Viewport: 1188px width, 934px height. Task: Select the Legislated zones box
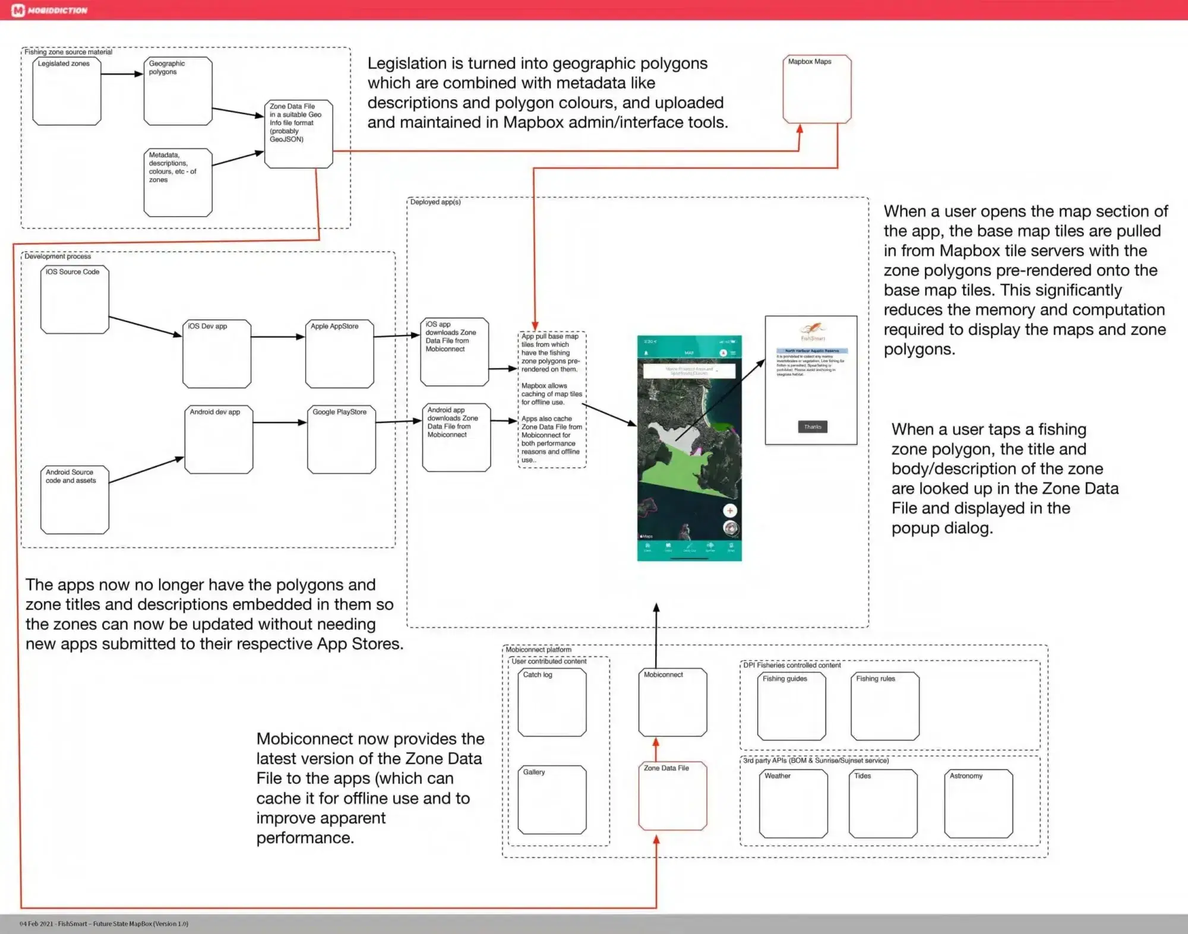click(67, 91)
